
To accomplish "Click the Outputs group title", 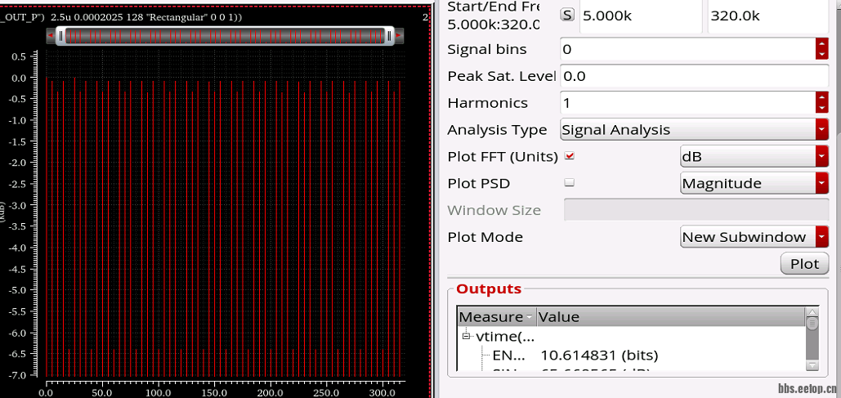I will (x=489, y=288).
